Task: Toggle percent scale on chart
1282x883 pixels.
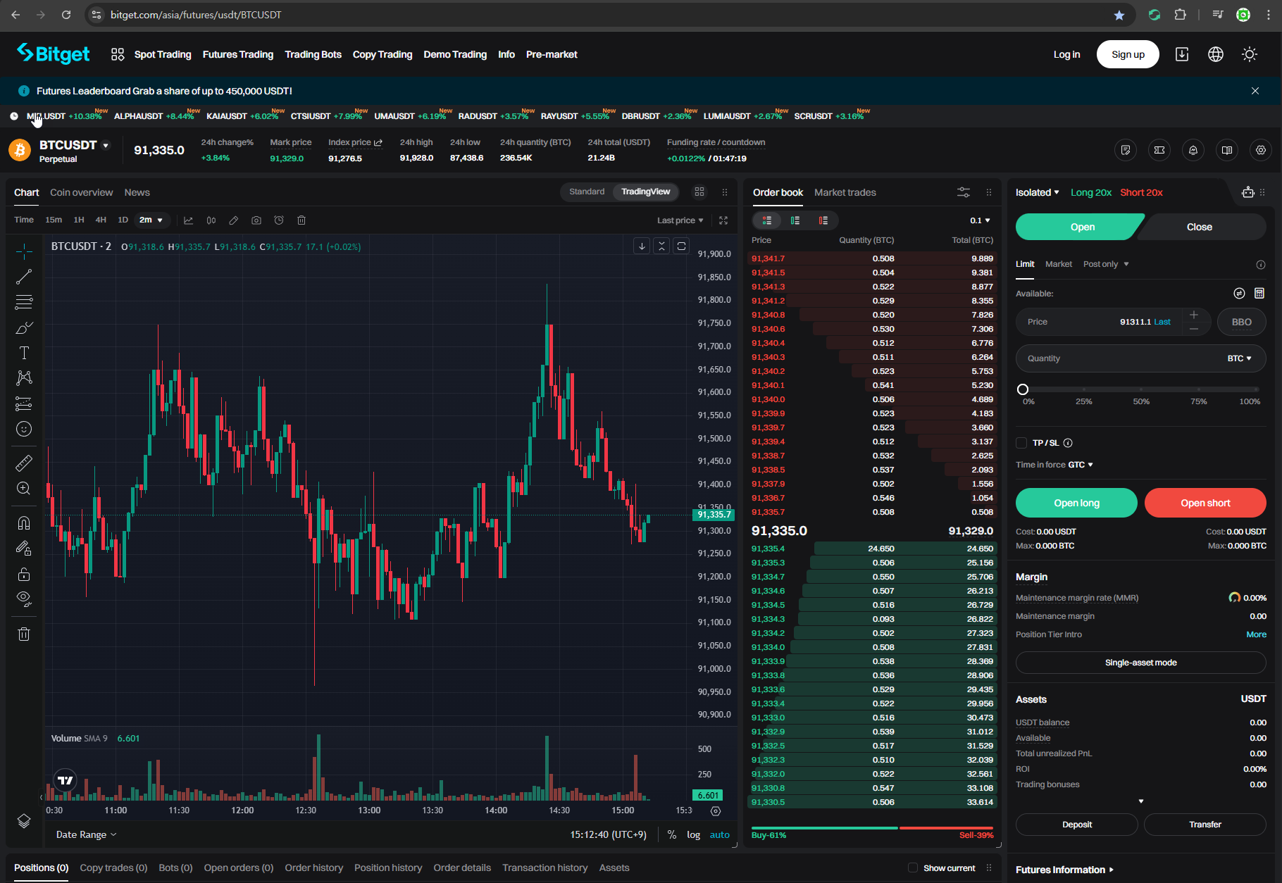Action: [x=672, y=834]
